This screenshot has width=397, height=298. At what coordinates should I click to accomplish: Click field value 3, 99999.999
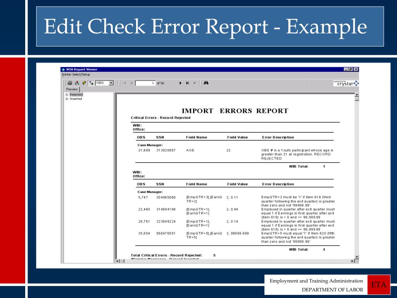point(238,233)
